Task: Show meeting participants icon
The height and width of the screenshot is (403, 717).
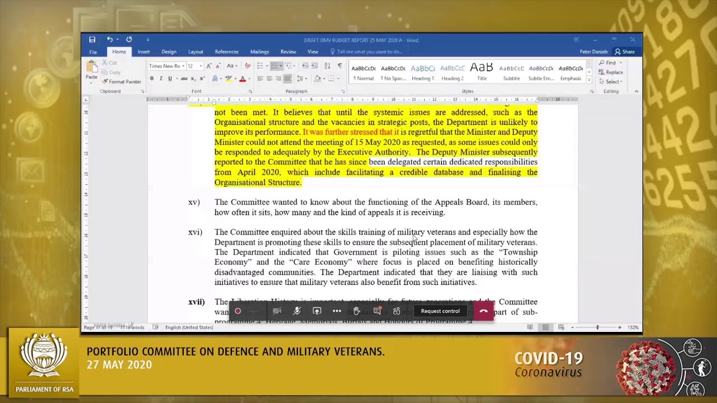Action: [x=397, y=311]
